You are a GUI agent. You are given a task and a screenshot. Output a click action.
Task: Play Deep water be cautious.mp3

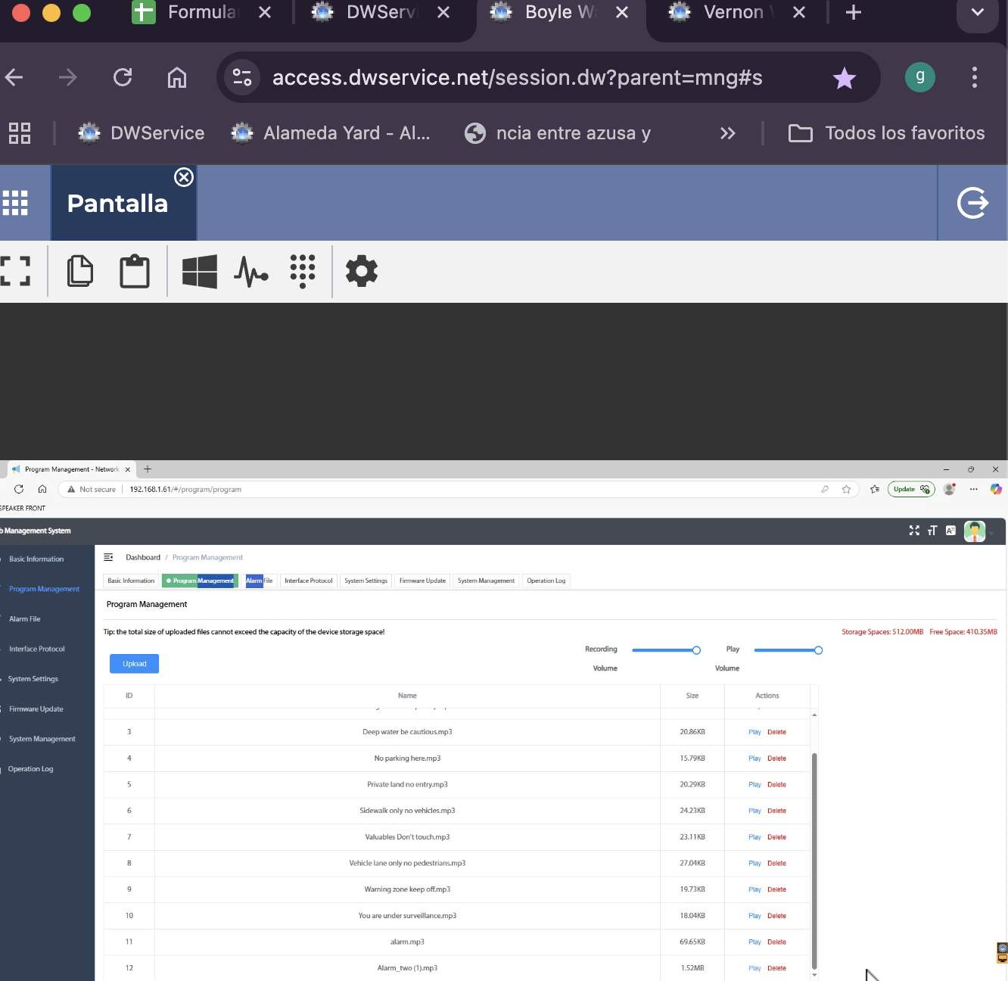pyautogui.click(x=754, y=732)
